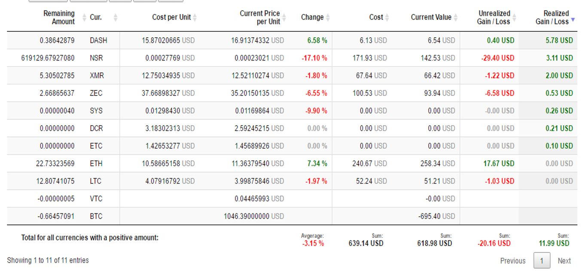Screen dimensions: 585x276
Task: Select the ETH row in table
Action: (292, 163)
